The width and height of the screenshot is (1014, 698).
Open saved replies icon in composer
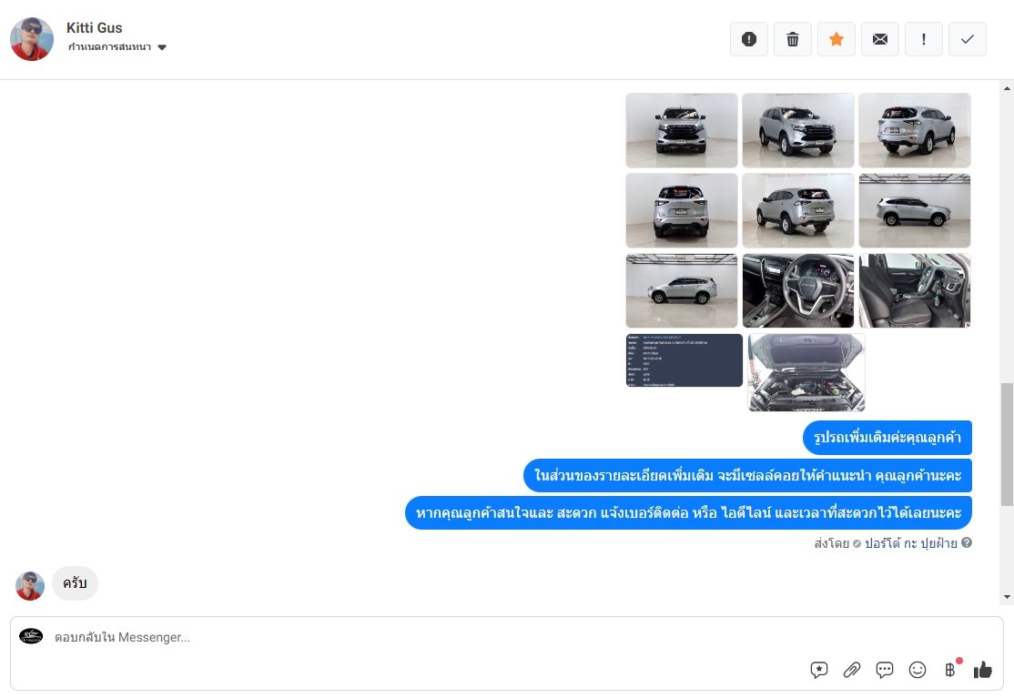[818, 670]
